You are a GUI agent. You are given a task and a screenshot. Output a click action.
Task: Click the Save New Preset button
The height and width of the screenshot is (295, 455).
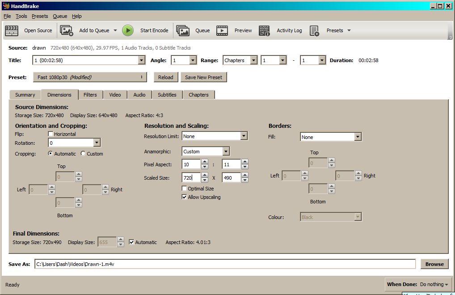pos(203,77)
